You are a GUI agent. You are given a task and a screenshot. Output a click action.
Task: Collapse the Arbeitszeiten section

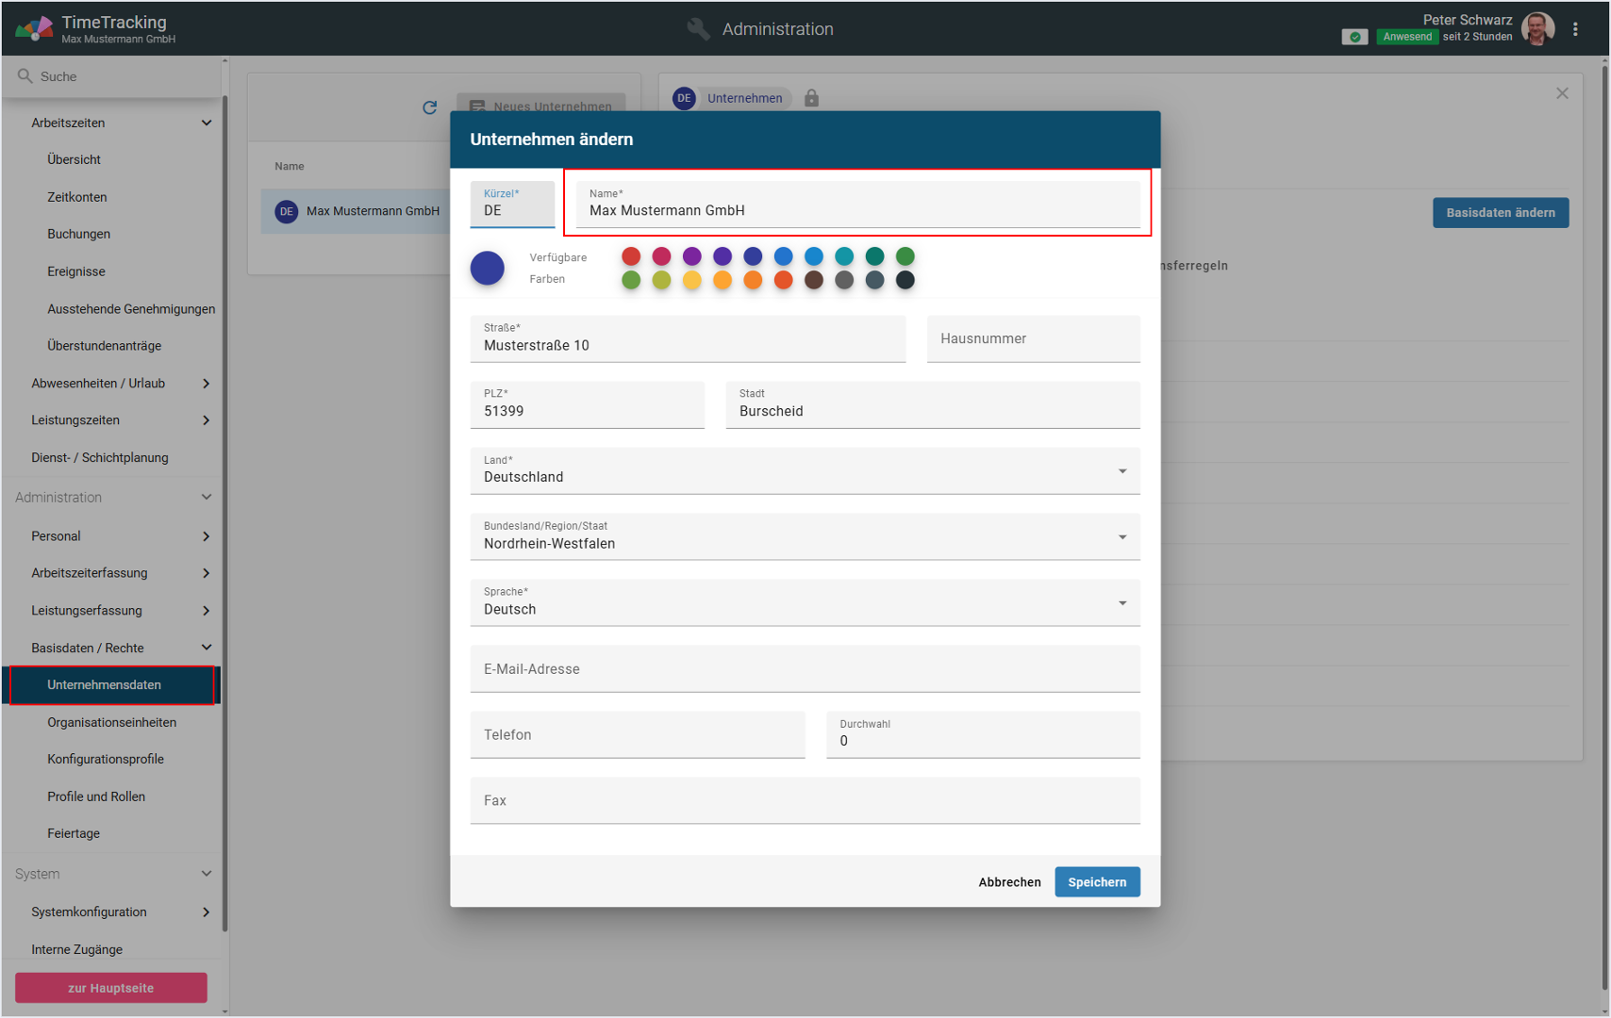tap(206, 123)
